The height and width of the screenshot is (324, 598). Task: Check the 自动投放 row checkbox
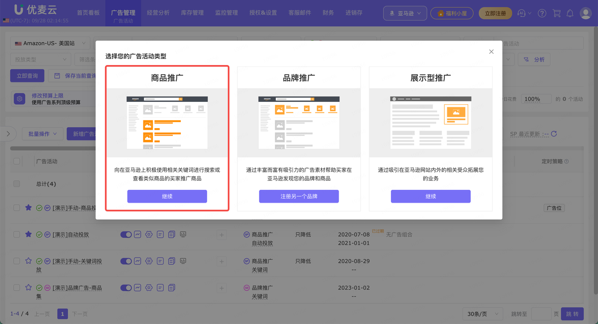click(x=17, y=234)
